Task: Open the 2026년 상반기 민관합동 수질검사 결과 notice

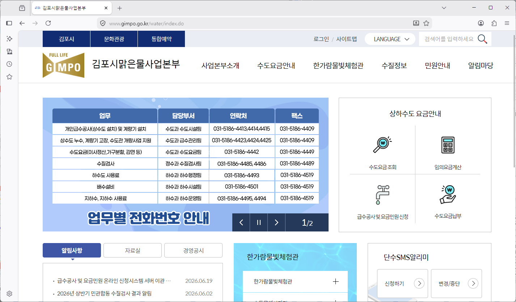Action: pos(104,293)
